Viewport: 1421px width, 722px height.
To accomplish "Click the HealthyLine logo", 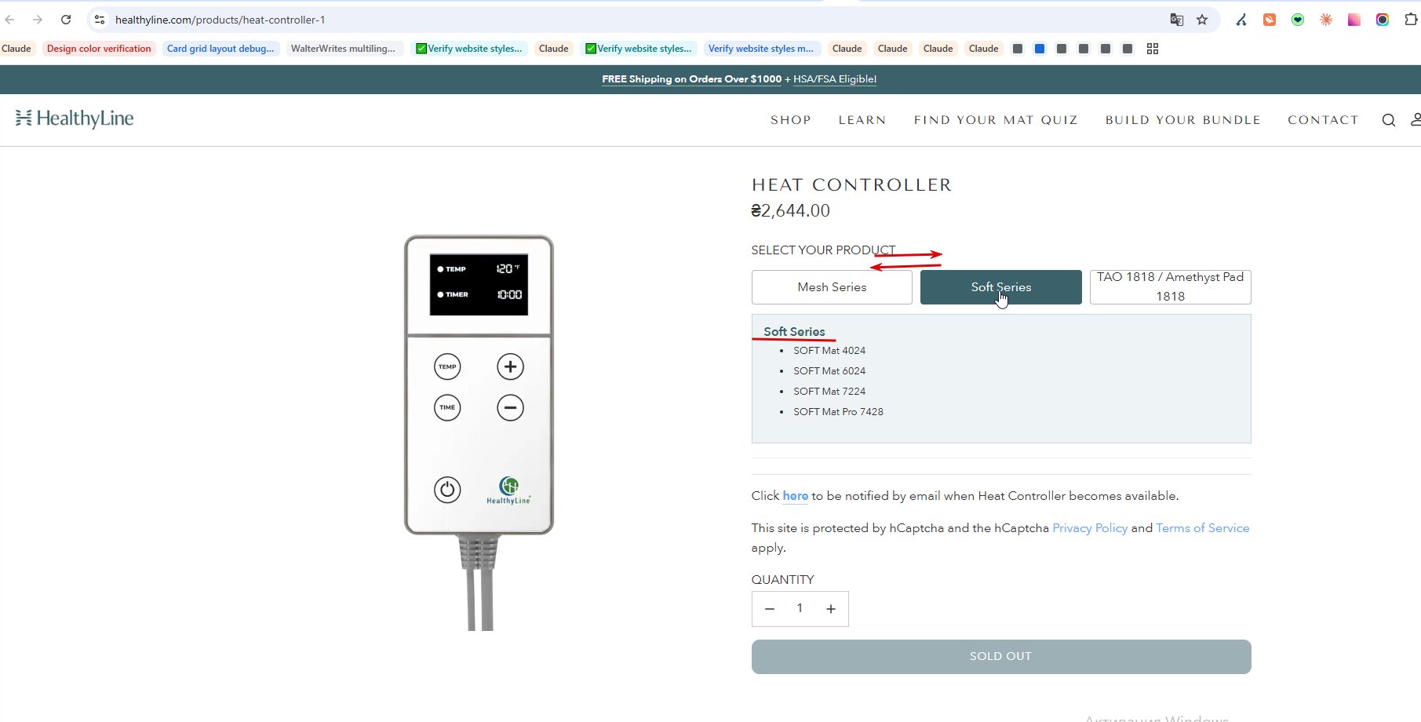I will (75, 119).
